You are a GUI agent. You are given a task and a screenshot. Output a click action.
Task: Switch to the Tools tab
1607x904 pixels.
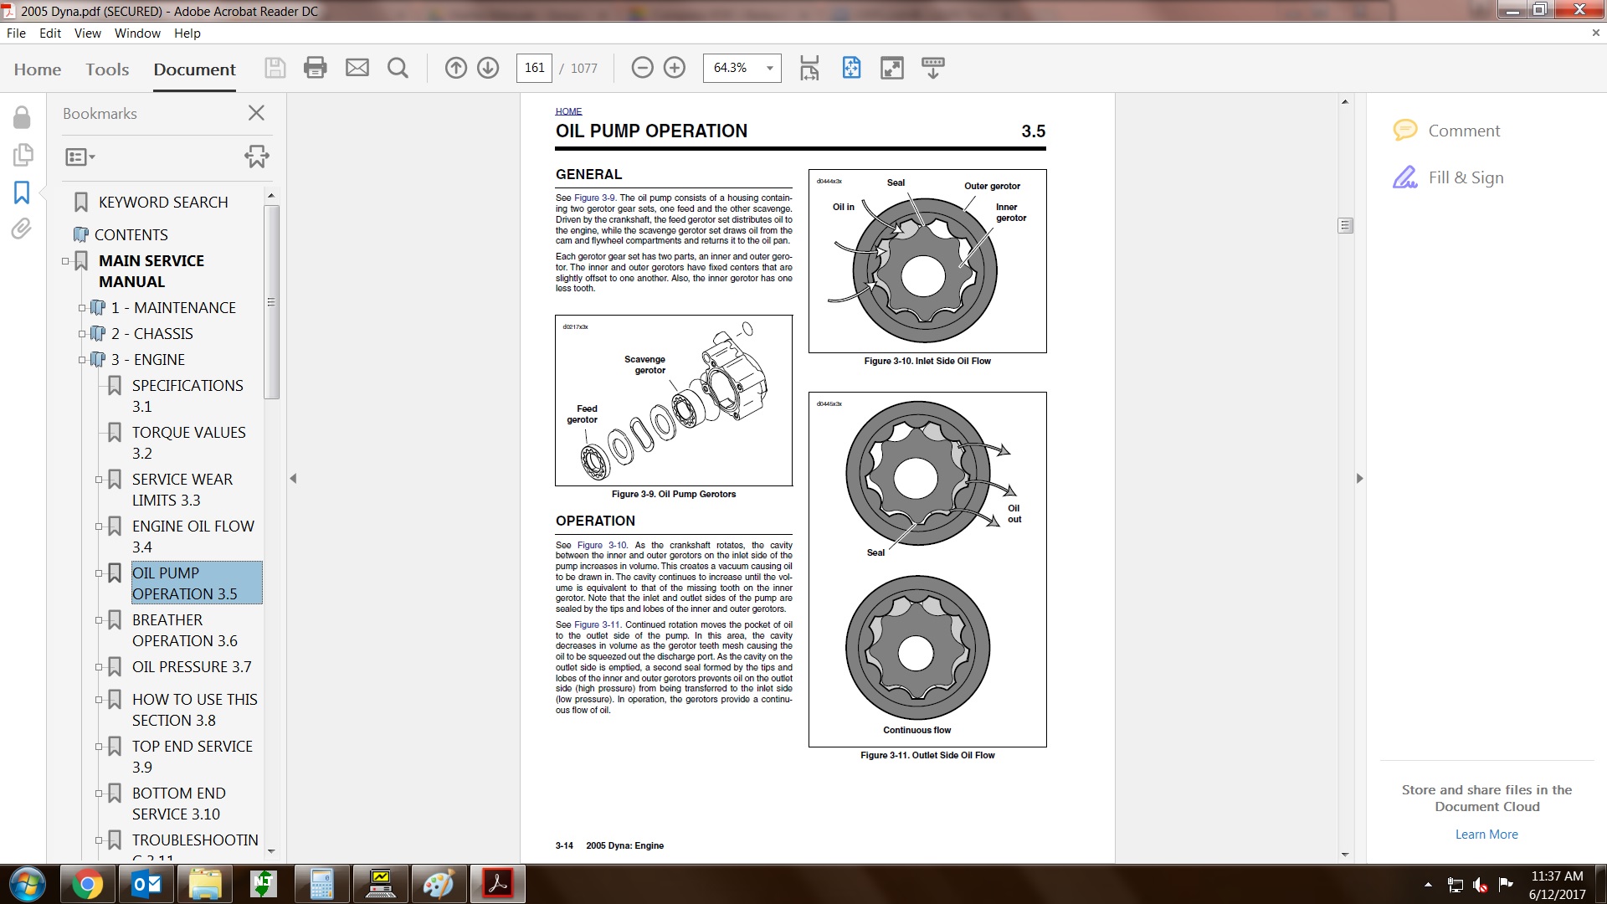coord(107,69)
